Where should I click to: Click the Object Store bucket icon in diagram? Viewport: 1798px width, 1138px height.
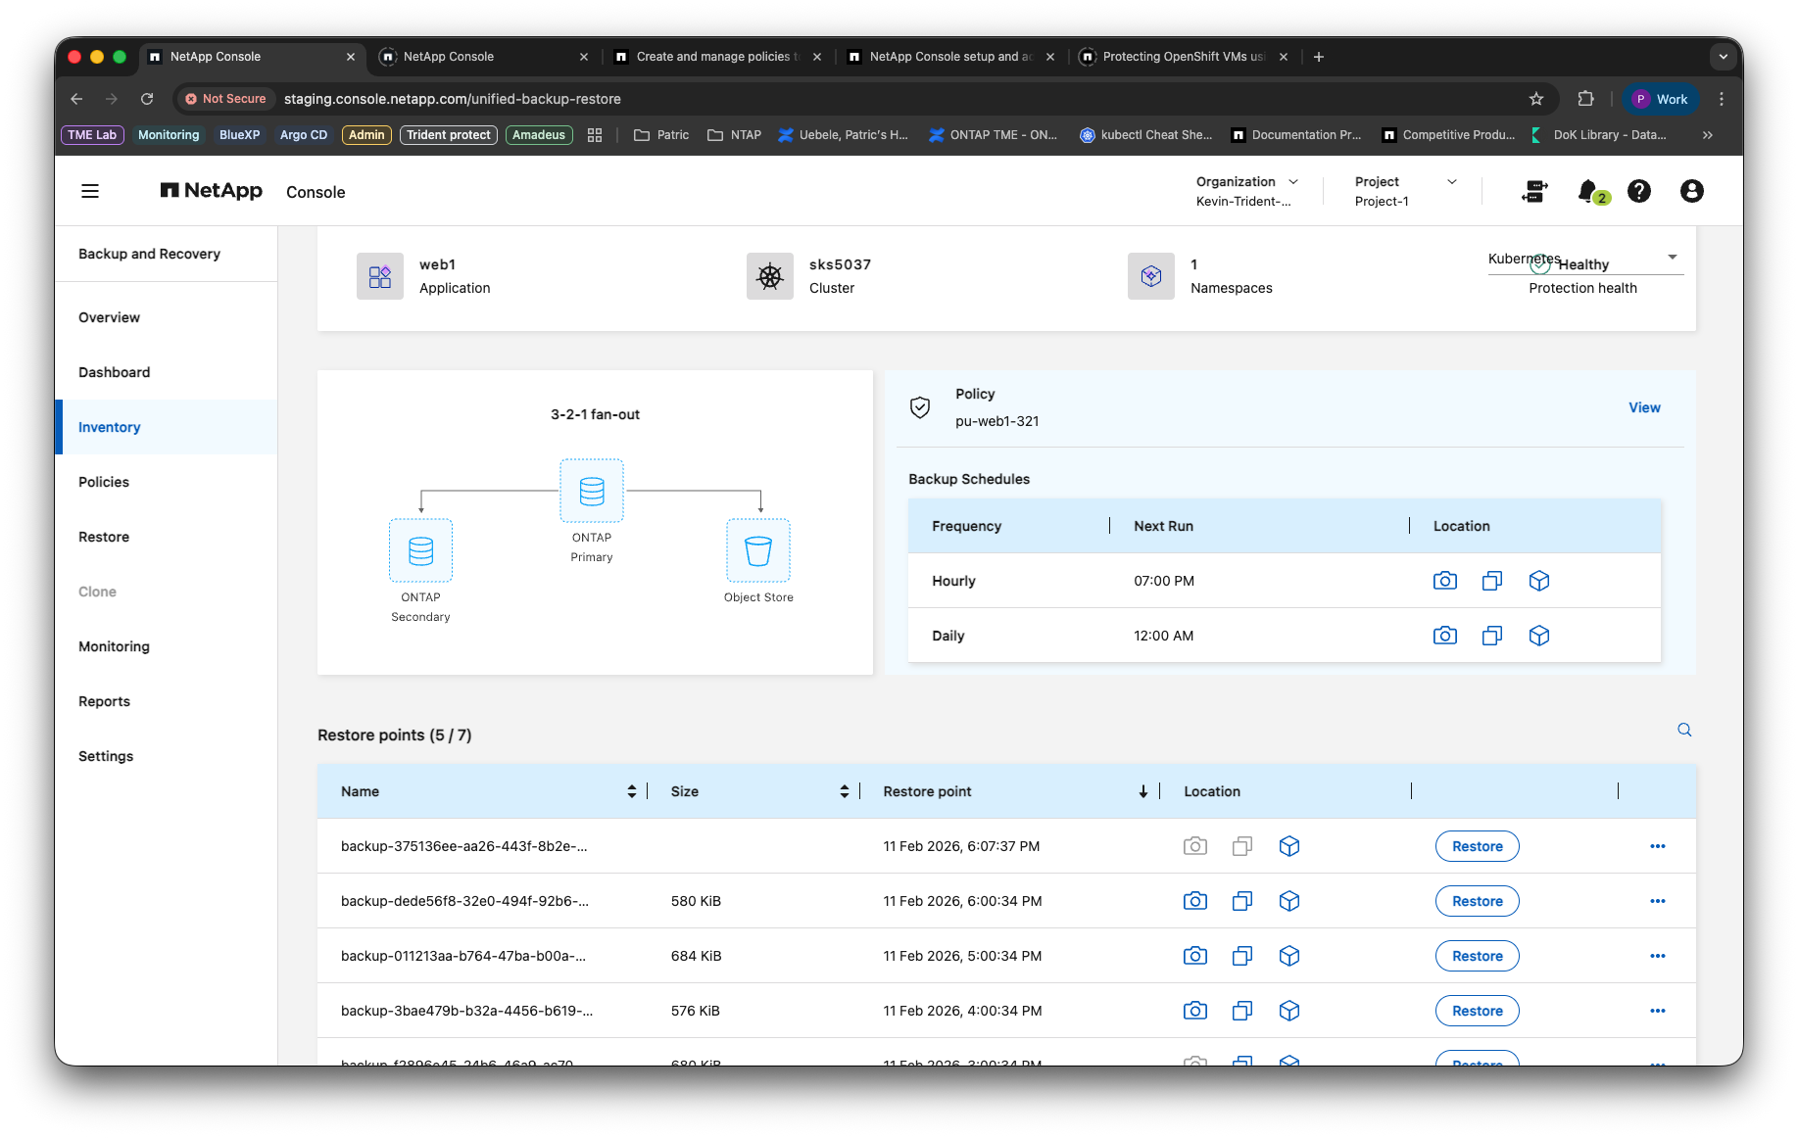point(758,550)
